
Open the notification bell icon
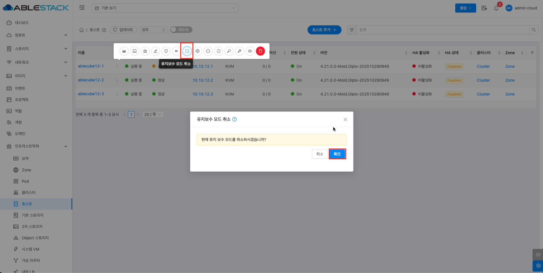coord(496,8)
